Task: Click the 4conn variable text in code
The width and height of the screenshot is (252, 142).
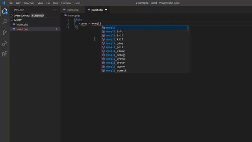Action: tap(83, 24)
